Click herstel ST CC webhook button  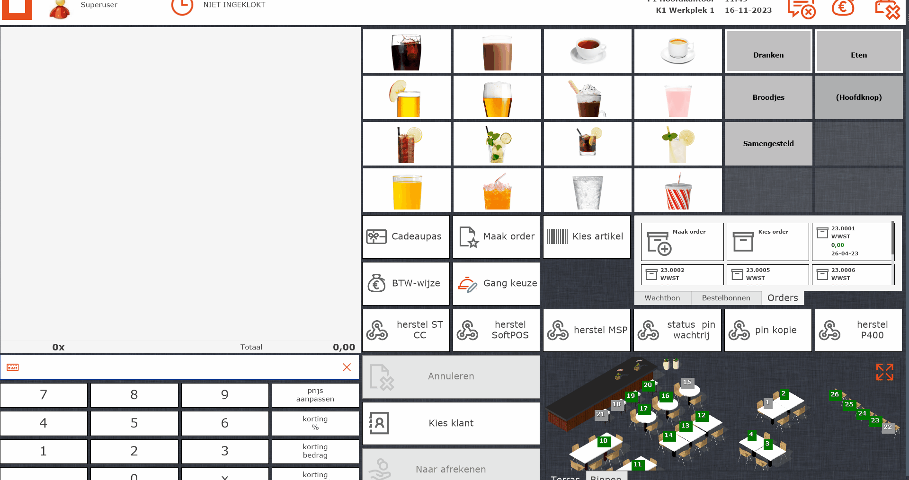(x=406, y=330)
